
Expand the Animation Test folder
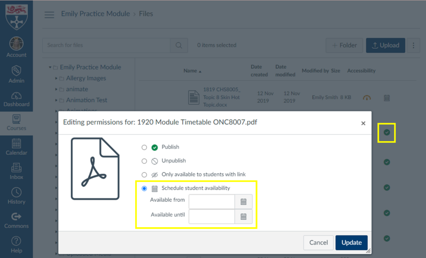pos(57,100)
